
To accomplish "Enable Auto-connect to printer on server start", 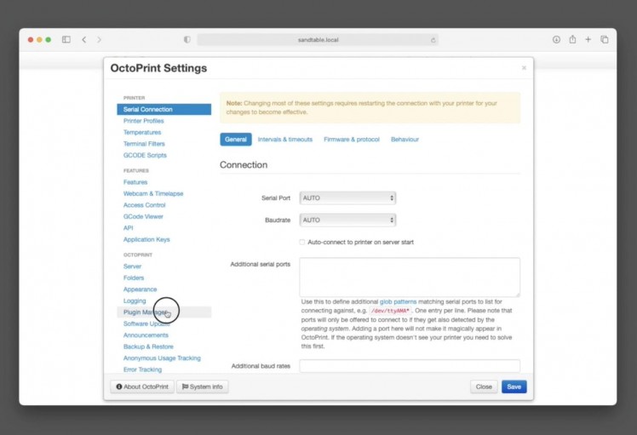I will [301, 242].
